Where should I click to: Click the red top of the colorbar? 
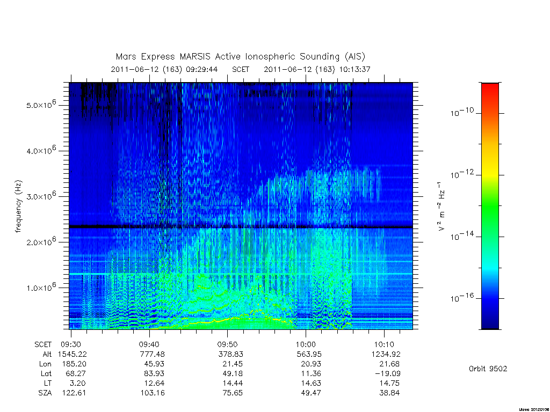point(490,90)
